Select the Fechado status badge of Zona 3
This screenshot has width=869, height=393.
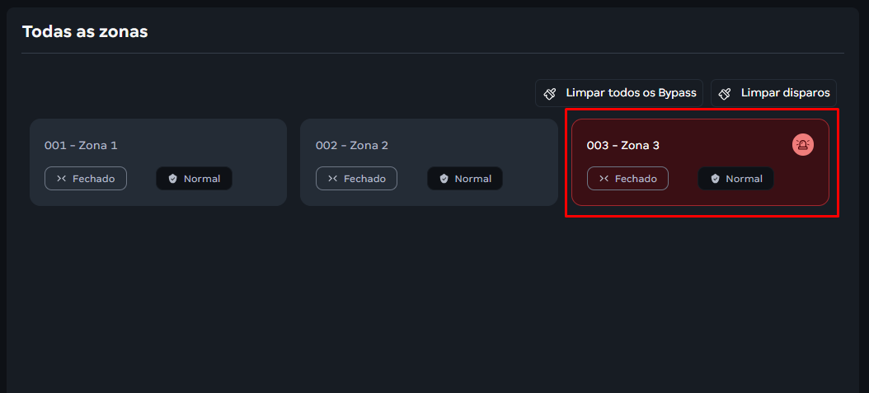coord(628,179)
